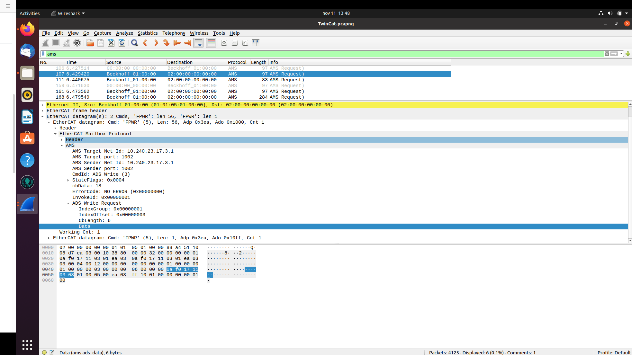Open the Analyze menu

tap(124, 33)
